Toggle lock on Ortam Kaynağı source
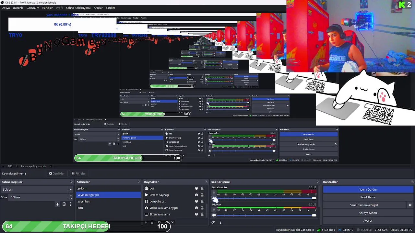The height and width of the screenshot is (233, 415). tap(202, 195)
